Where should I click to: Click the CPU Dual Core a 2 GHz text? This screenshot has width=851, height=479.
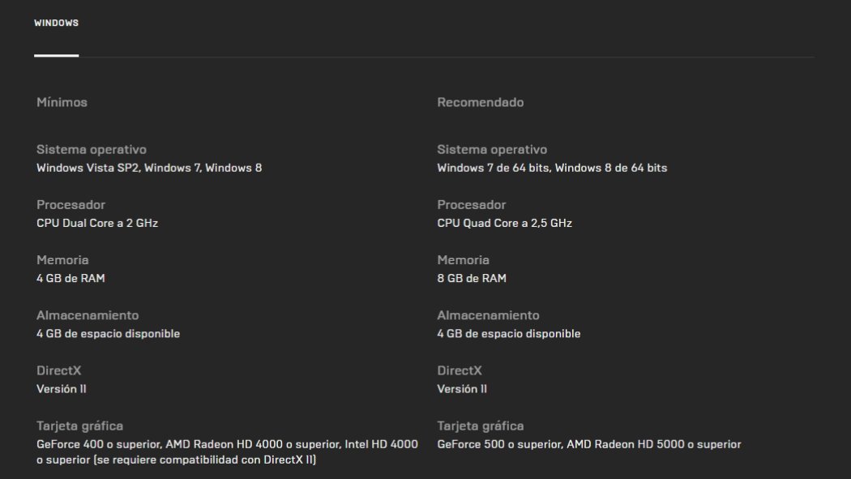coord(97,223)
